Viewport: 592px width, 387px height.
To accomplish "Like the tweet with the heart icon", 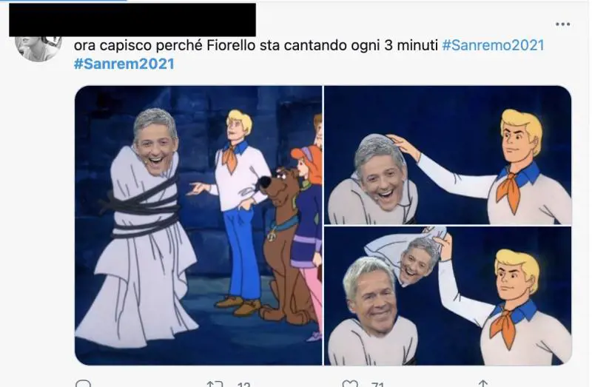I will [x=350, y=383].
